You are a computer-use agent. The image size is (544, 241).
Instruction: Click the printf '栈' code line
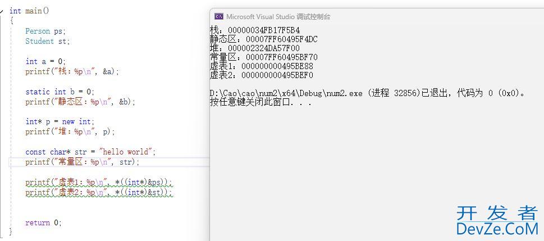tap(72, 71)
